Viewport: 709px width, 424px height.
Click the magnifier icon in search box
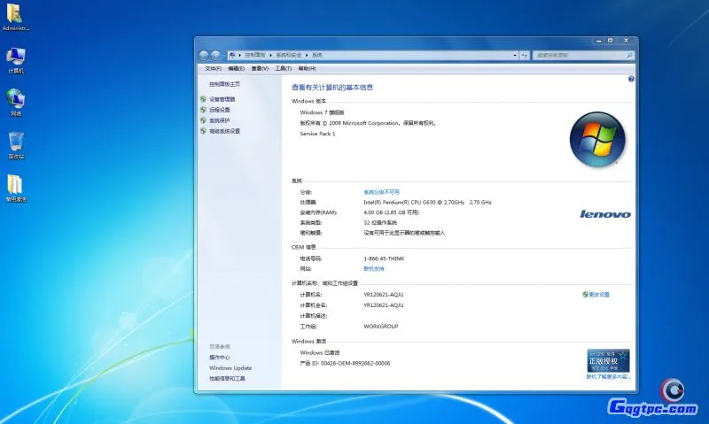[x=629, y=55]
